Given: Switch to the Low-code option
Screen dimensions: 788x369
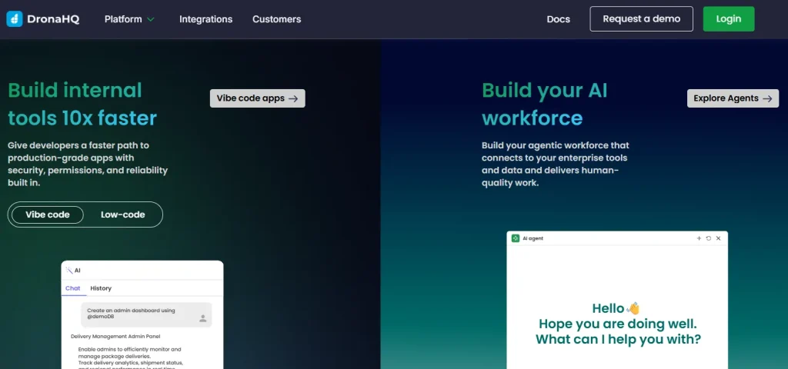Looking at the screenshot, I should pyautogui.click(x=122, y=214).
